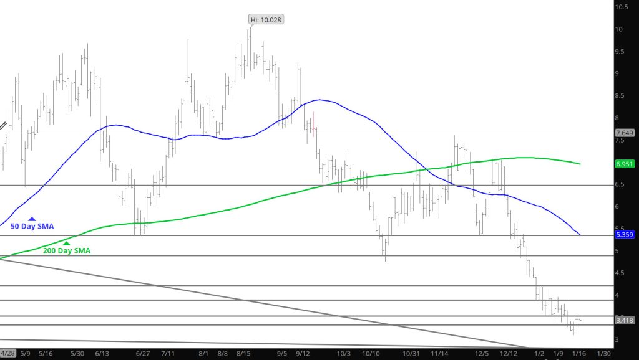This screenshot has height=360, width=639.
Task: Click the 3.418 last price tag
Action: [625, 320]
